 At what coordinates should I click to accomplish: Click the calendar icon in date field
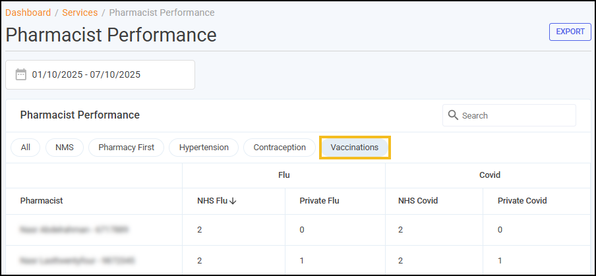click(21, 74)
